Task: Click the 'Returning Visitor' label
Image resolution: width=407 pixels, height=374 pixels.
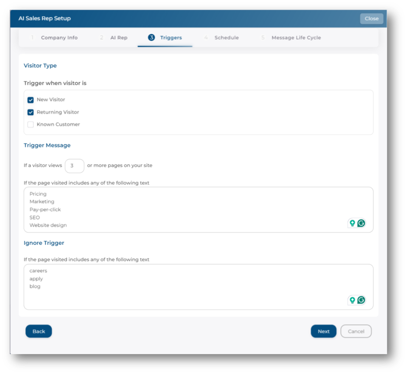Action: (x=58, y=112)
